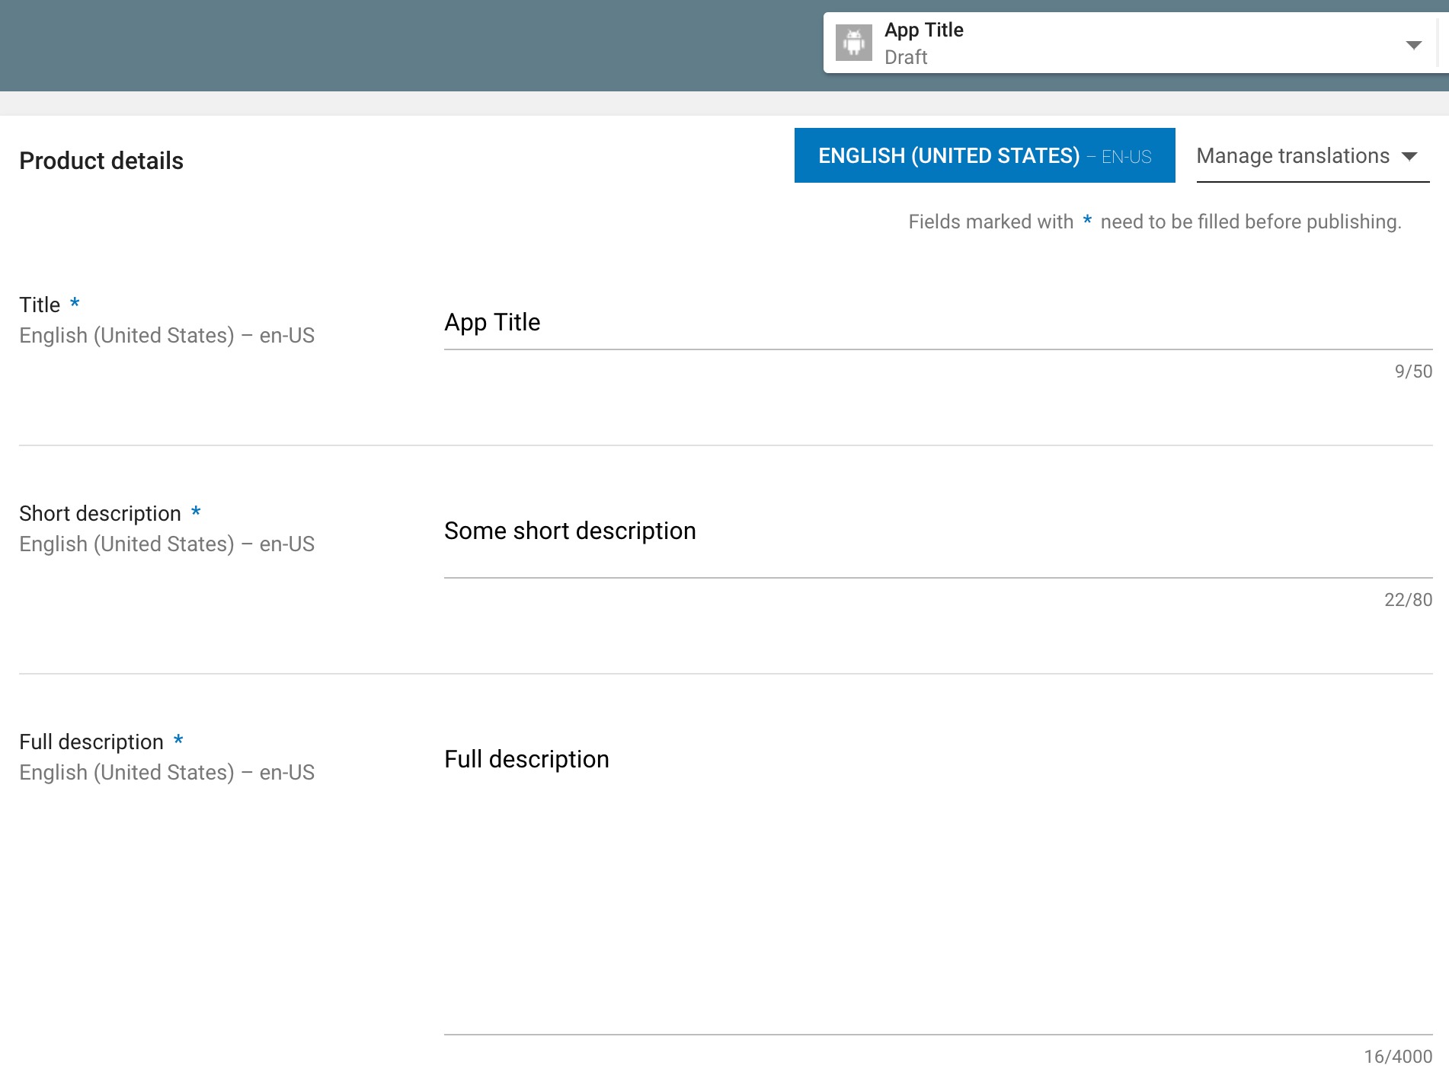The image size is (1449, 1075).
Task: Click the Manage translations arrow
Action: (x=1409, y=156)
